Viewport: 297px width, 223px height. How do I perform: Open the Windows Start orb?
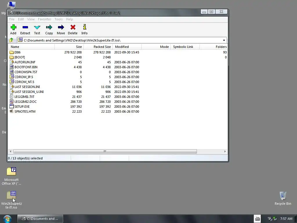click(7, 219)
